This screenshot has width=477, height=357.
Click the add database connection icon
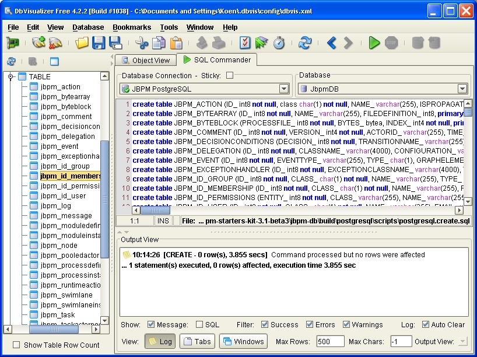[38, 43]
